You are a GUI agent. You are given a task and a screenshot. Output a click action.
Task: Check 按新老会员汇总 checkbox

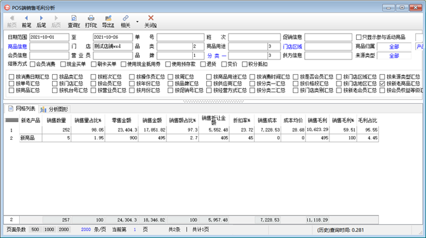pos(339,91)
